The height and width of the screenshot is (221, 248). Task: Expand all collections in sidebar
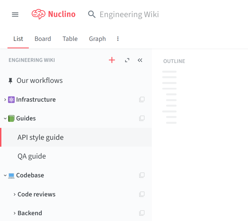tap(127, 60)
